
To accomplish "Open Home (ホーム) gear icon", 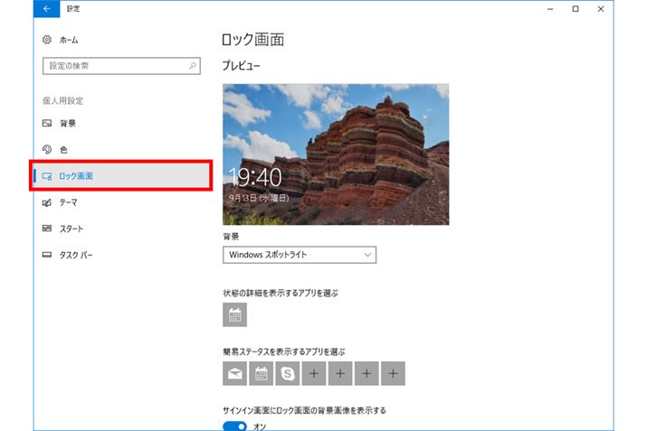I will [x=47, y=40].
